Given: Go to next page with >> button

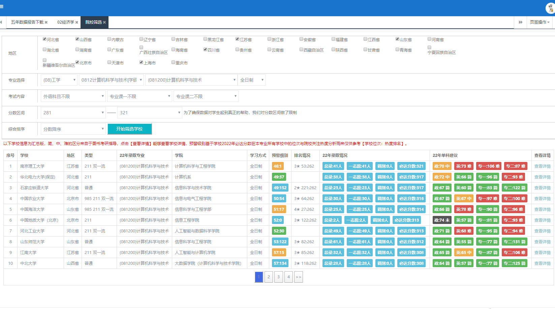Looking at the screenshot, I should click(298, 277).
